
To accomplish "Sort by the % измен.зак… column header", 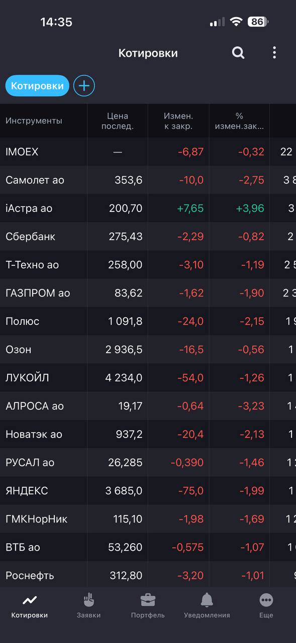I will [239, 121].
